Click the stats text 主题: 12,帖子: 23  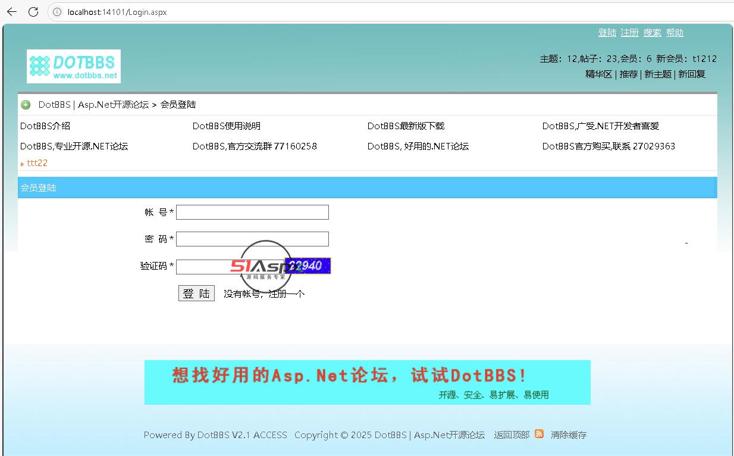point(579,59)
